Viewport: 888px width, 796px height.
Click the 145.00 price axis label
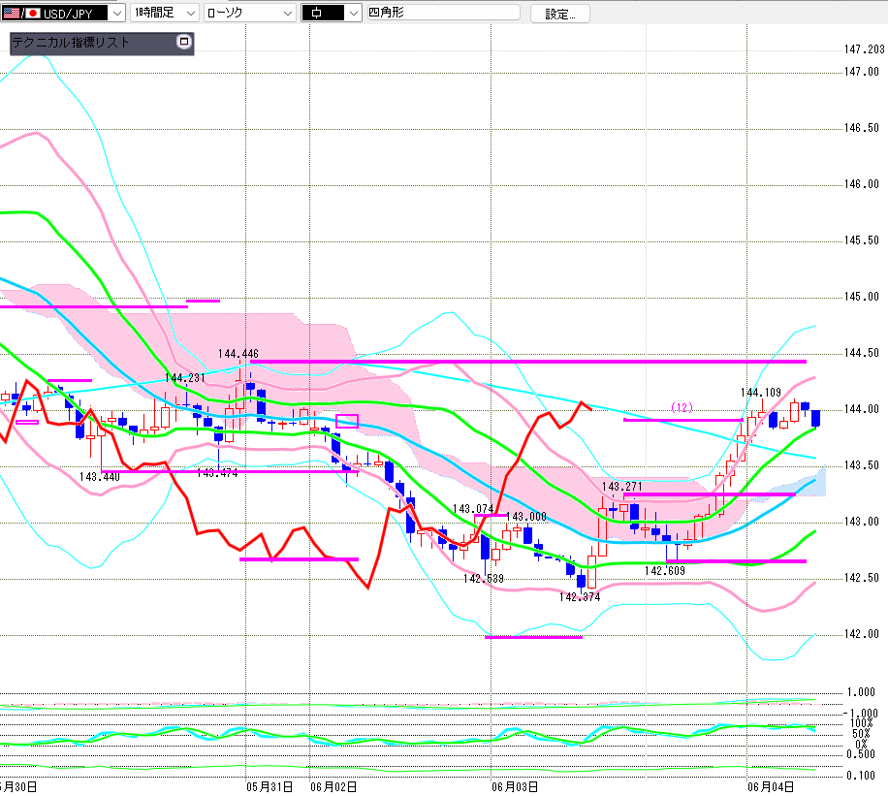862,297
